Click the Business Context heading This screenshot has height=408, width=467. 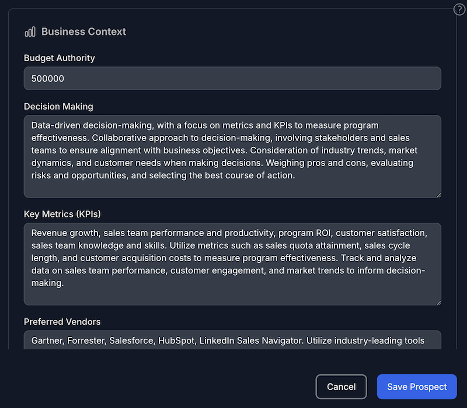[84, 32]
